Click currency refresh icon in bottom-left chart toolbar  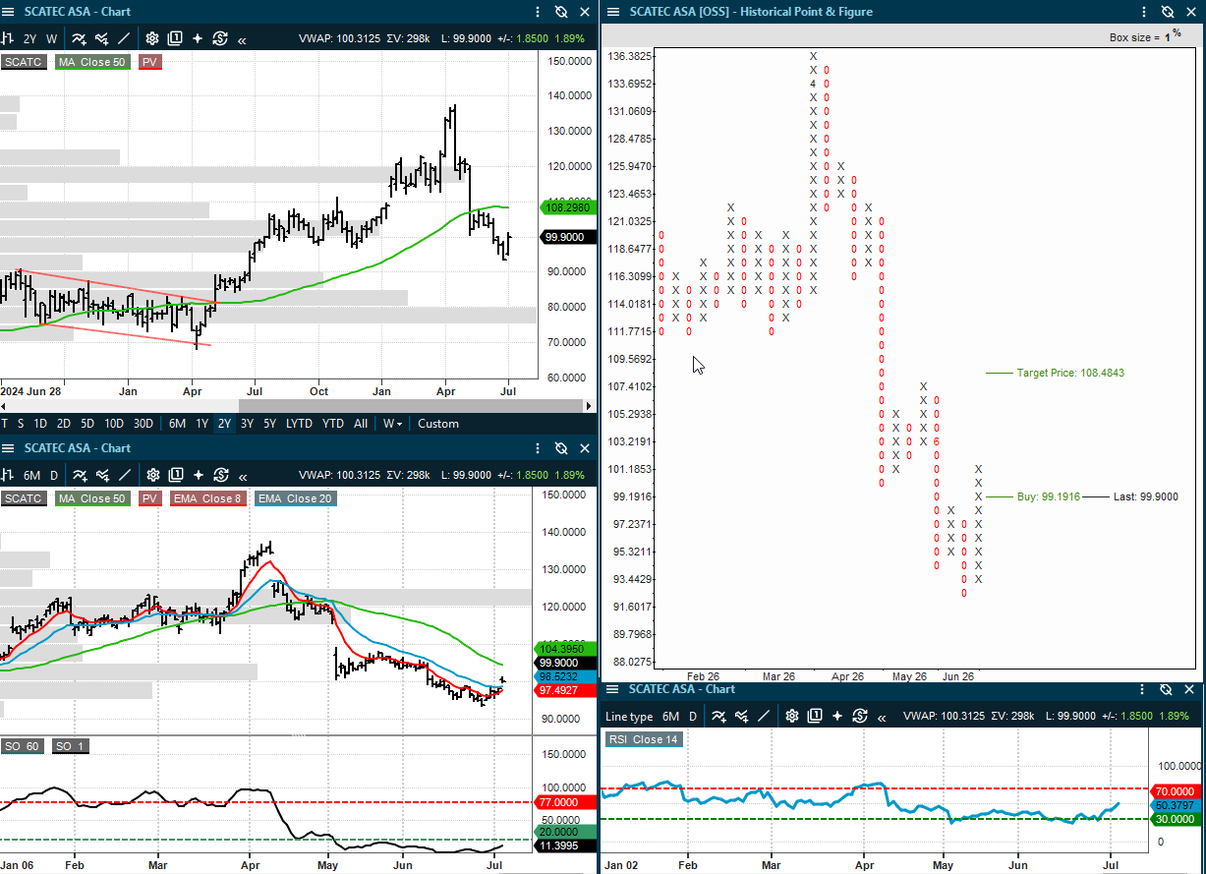pyautogui.click(x=221, y=475)
